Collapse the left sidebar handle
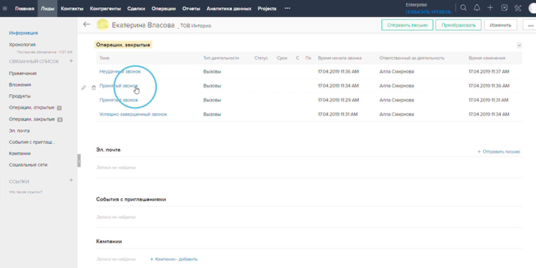Screen dimensions: 536x268 (x=79, y=160)
